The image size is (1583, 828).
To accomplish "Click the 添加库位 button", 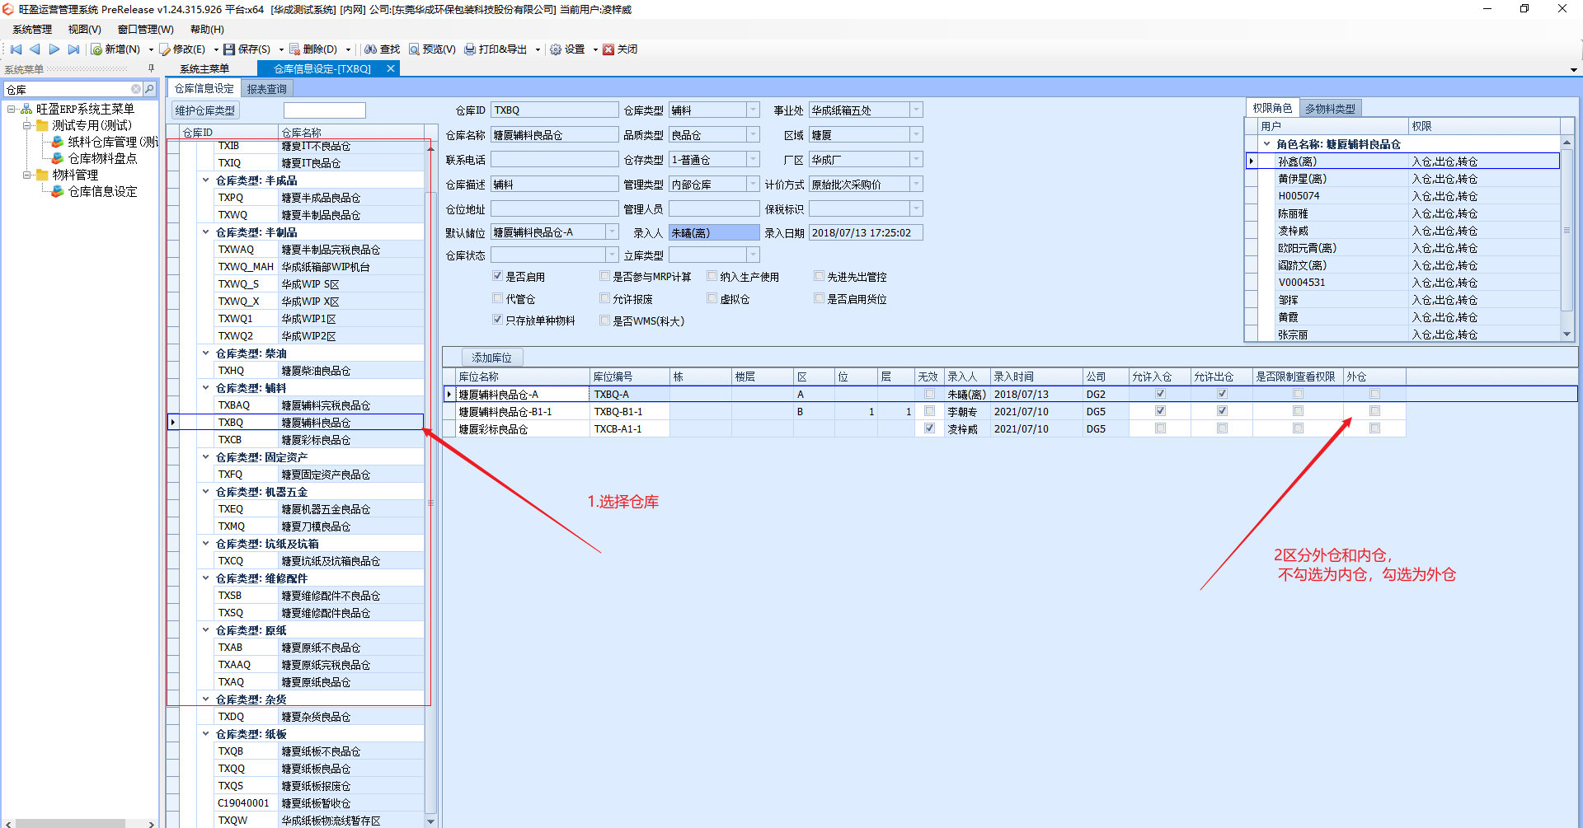I will coord(491,358).
